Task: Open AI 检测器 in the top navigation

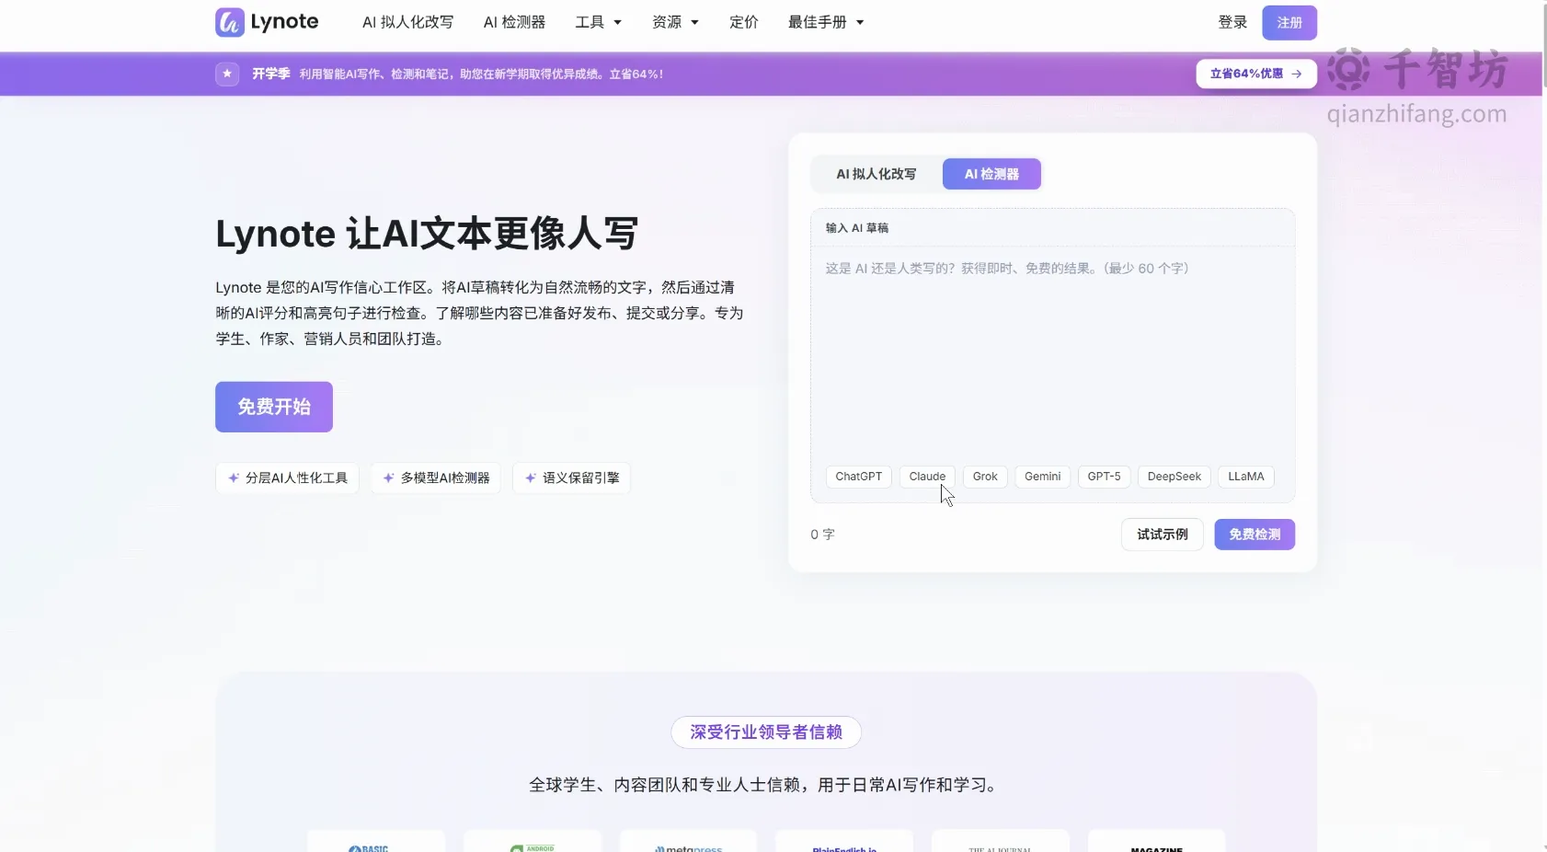Action: click(515, 22)
